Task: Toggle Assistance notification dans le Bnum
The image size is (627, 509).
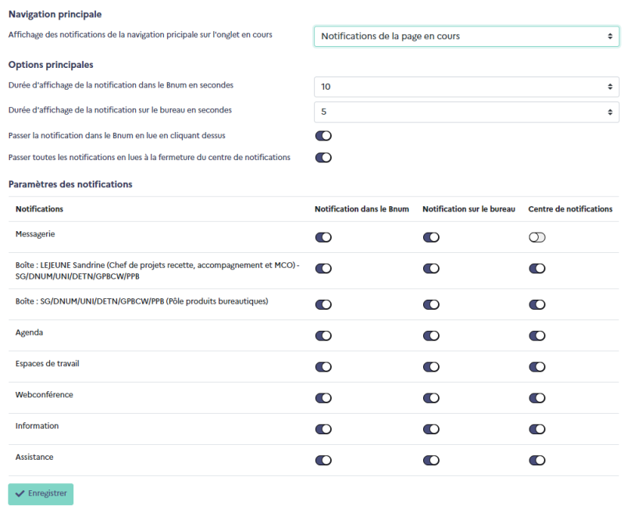Action: point(323,461)
